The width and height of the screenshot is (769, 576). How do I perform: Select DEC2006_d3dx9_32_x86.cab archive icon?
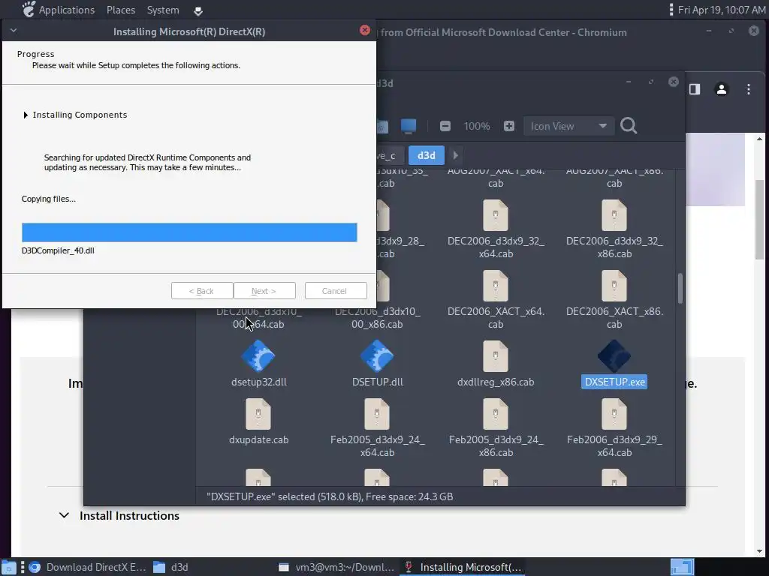click(x=614, y=215)
